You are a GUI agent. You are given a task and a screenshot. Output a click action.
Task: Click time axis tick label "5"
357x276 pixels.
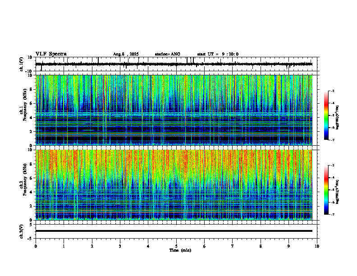176,246
